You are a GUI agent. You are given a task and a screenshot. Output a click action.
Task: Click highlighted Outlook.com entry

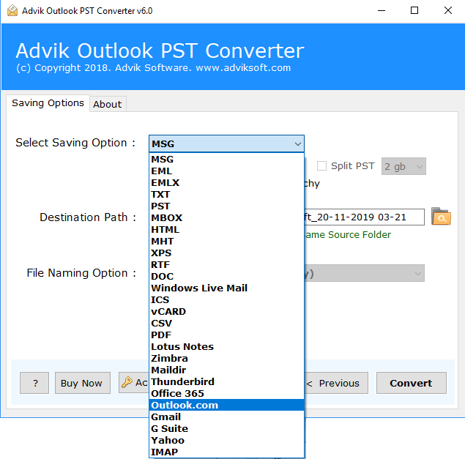tap(226, 406)
